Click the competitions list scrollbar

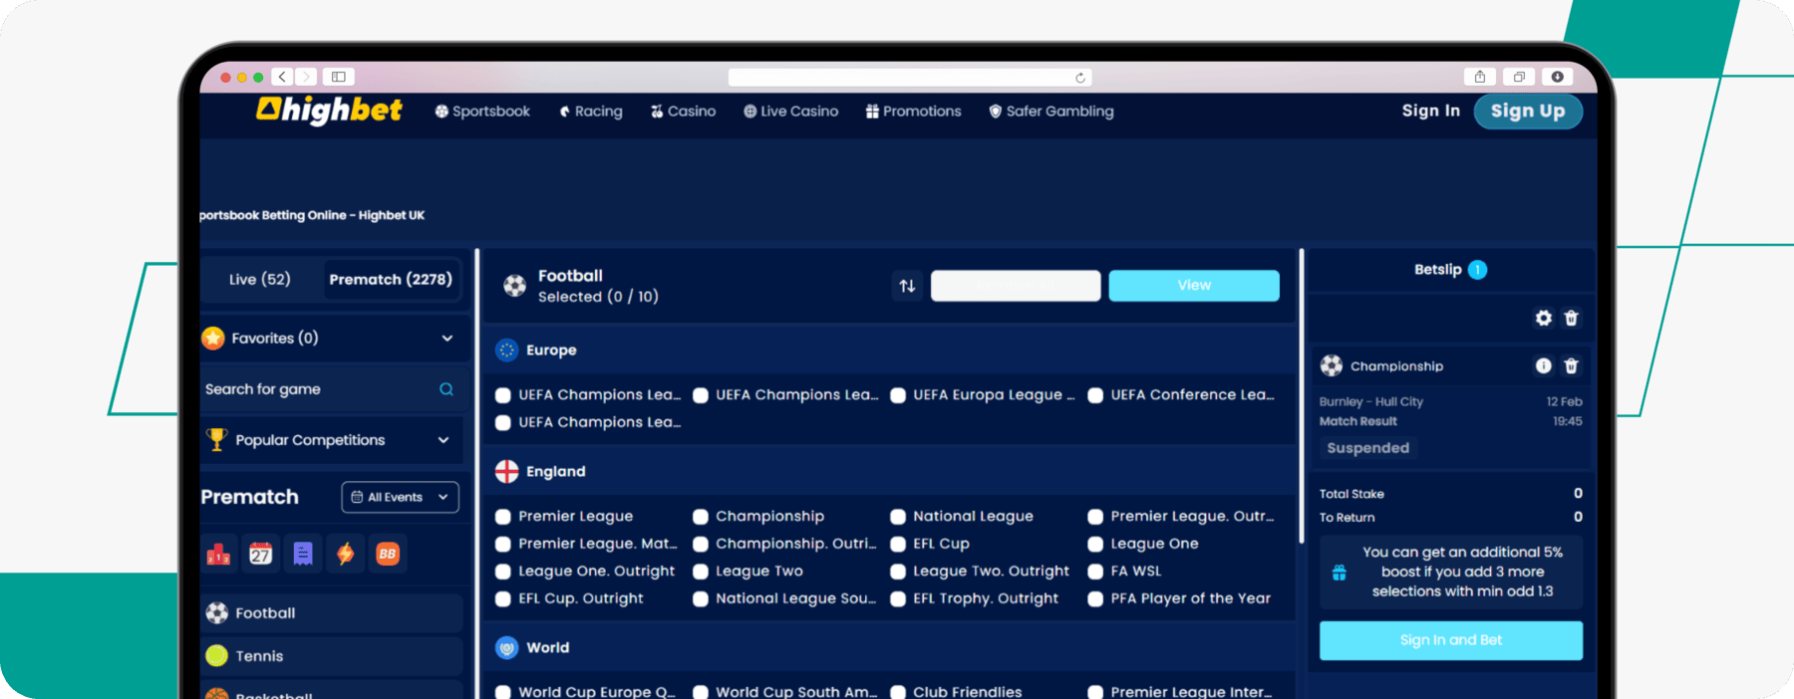click(x=1302, y=396)
